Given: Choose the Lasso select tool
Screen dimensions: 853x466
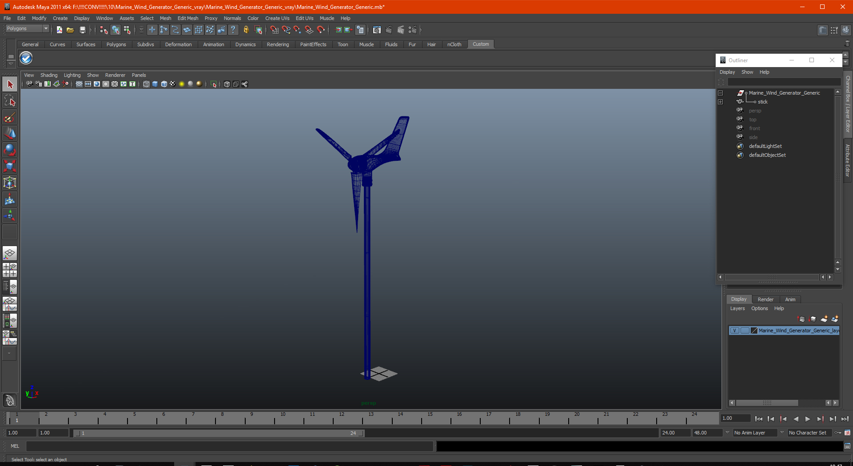Looking at the screenshot, I should click(x=10, y=101).
